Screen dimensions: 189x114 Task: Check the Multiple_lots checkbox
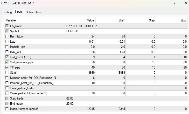point(7,47)
